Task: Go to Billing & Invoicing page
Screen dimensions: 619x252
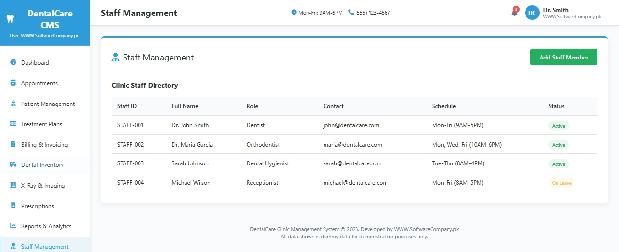Action: 44,145
